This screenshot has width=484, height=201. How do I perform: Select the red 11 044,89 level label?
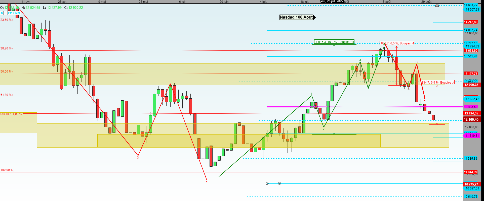point(471,172)
